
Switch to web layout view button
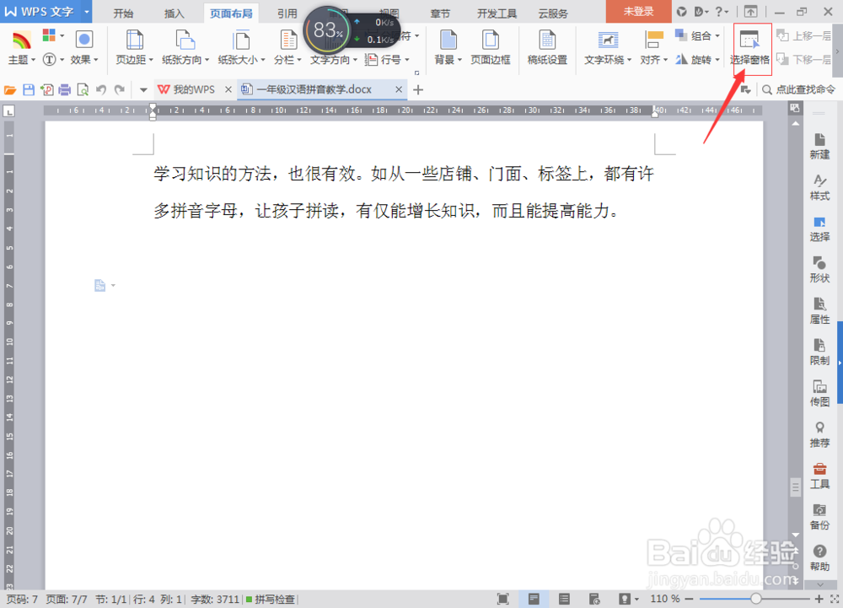pyautogui.click(x=594, y=599)
